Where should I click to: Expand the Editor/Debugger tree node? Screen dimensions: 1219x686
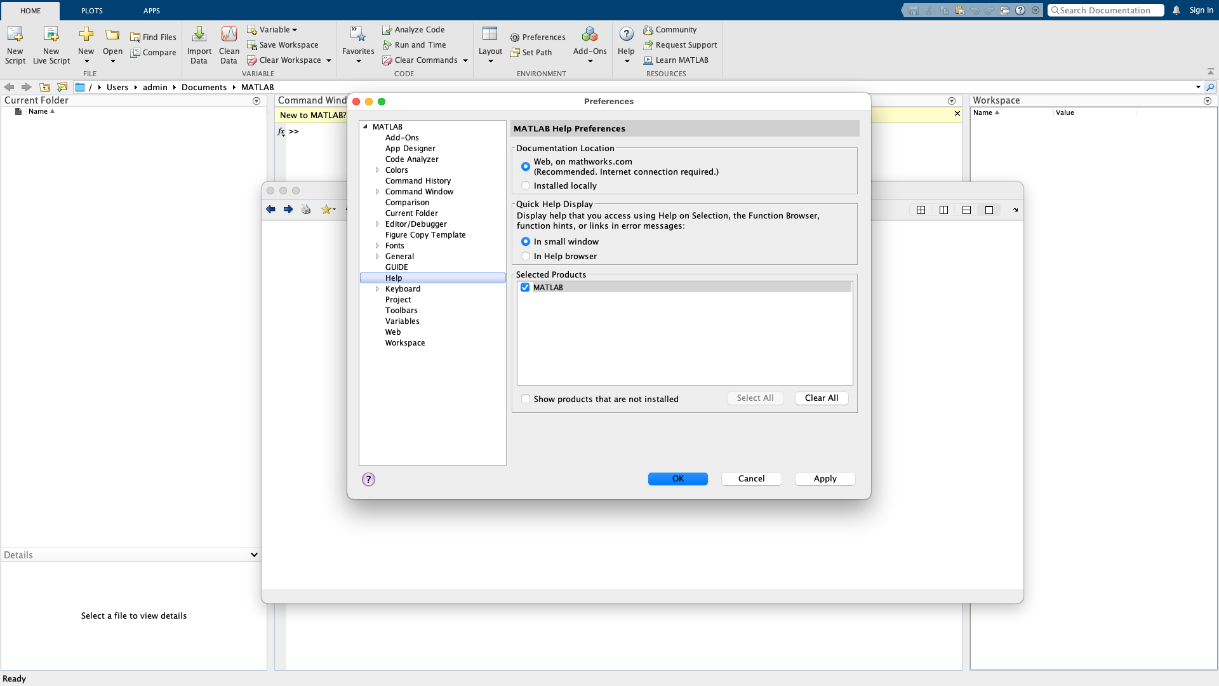(377, 224)
